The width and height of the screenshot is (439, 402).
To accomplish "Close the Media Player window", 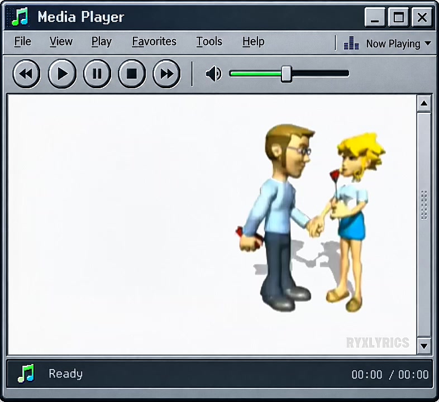I will (x=422, y=17).
